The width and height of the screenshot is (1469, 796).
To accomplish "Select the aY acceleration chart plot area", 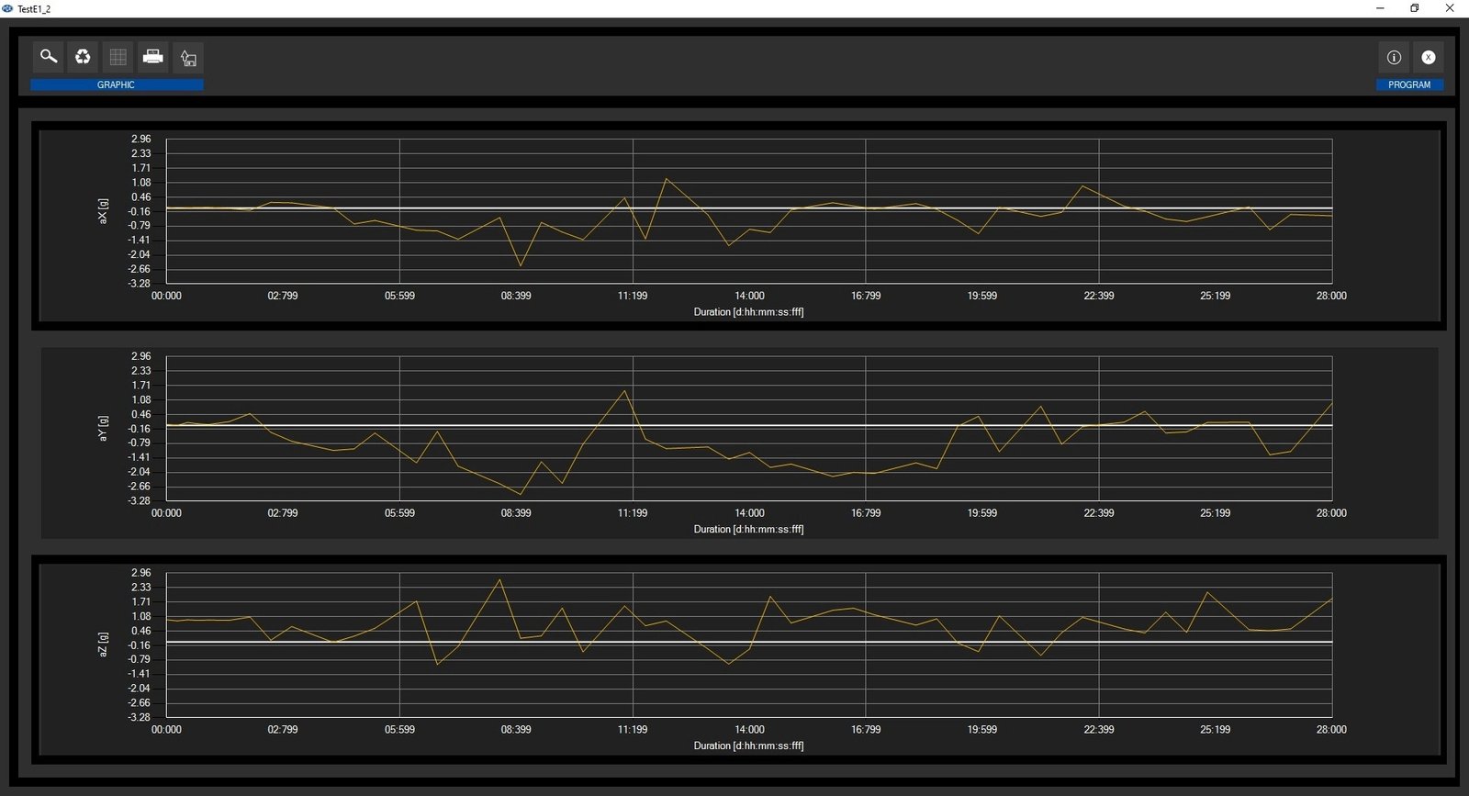I will pos(748,428).
